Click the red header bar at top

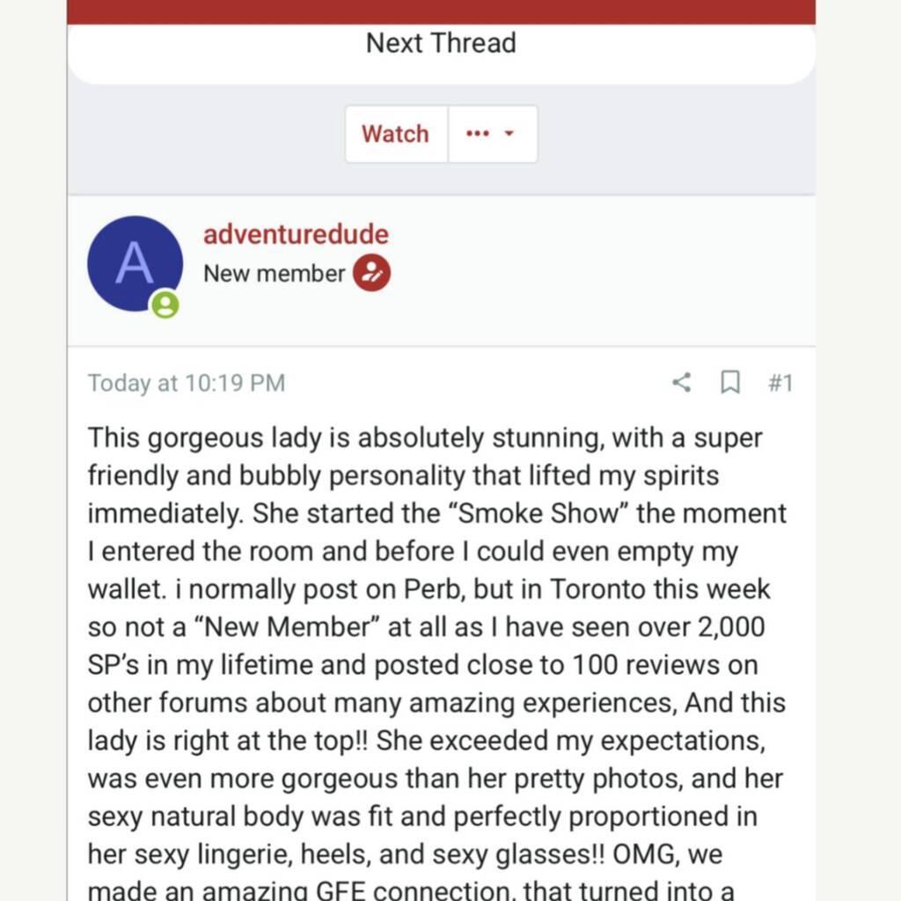click(441, 11)
